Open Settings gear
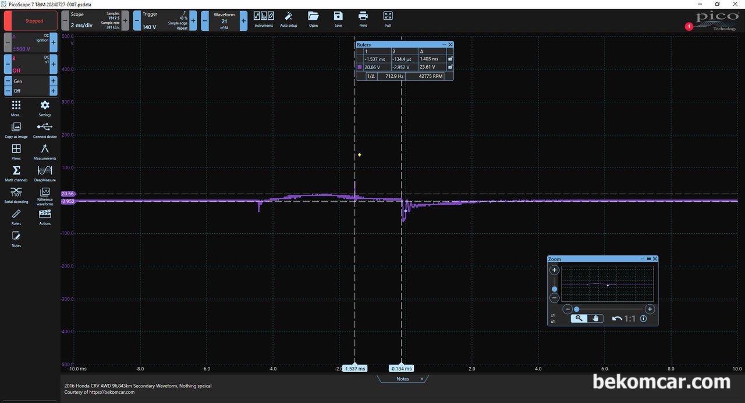745x403 pixels. pos(45,108)
